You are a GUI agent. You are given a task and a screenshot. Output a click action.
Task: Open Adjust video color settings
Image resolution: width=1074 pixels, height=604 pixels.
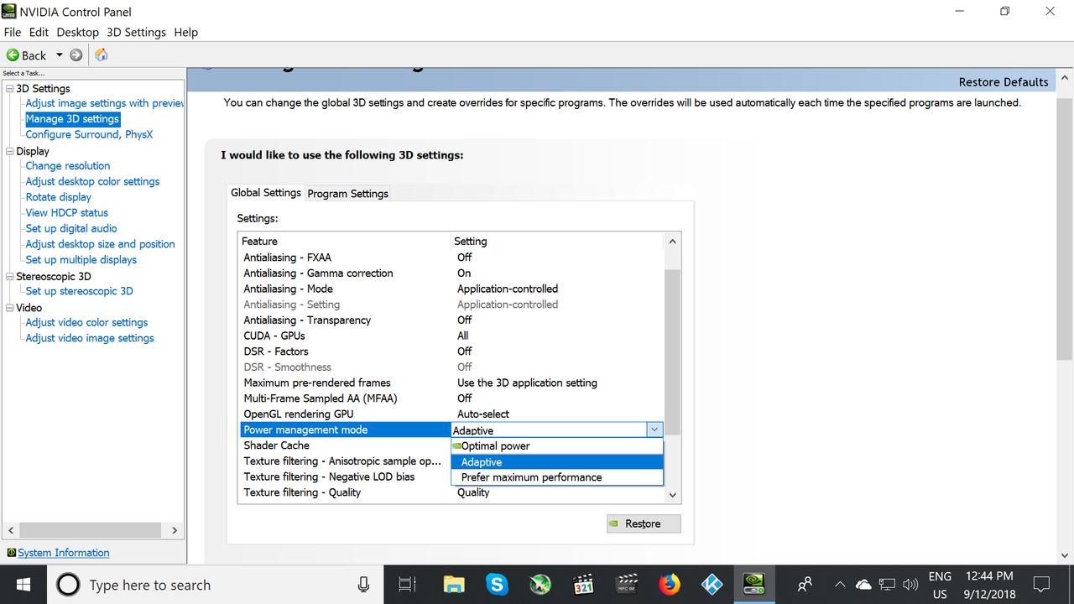pos(86,322)
